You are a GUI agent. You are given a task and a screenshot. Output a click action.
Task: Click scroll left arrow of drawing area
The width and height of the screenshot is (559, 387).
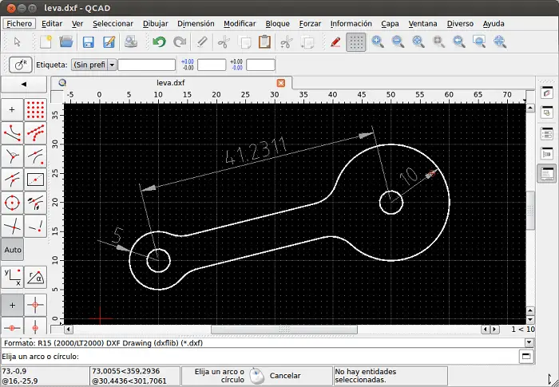(x=68, y=330)
